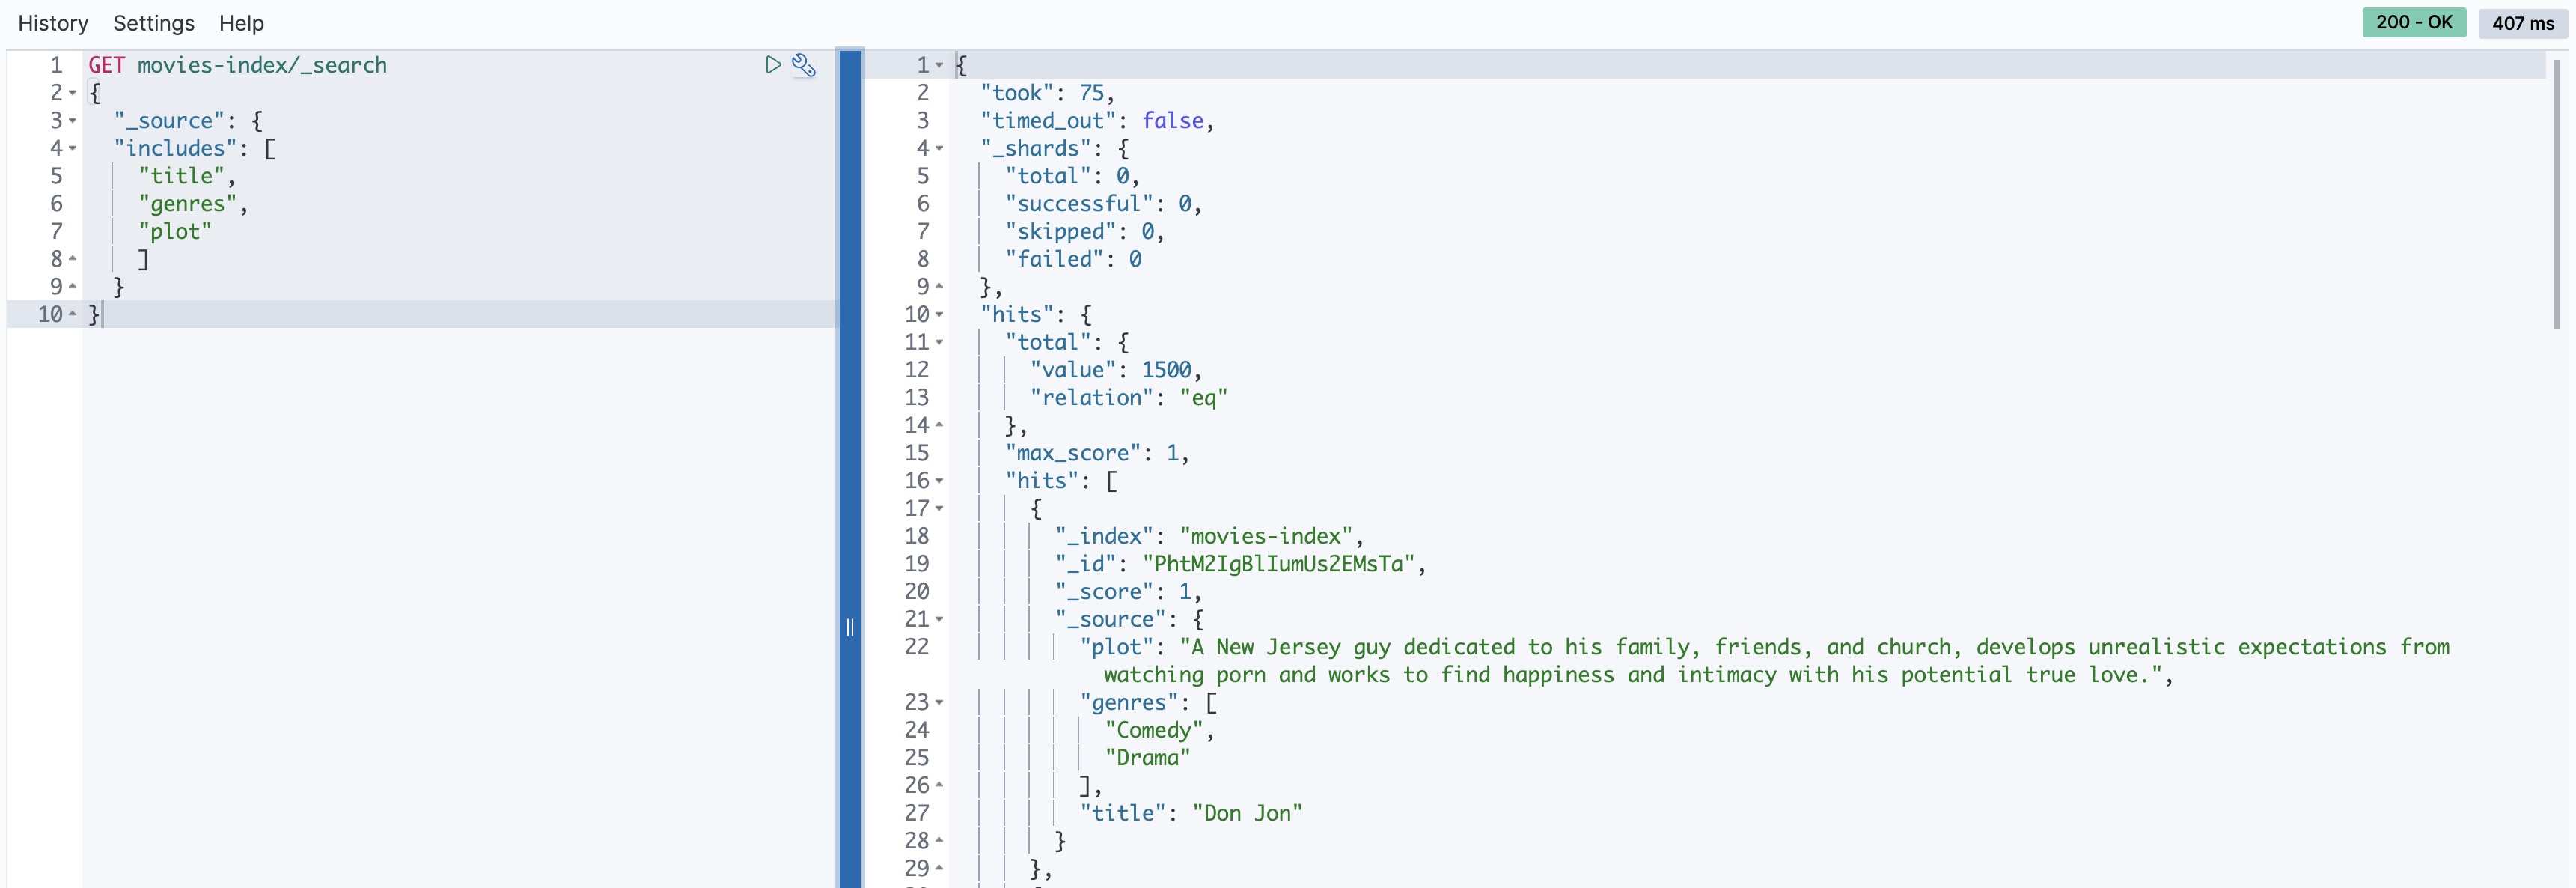Click the "value": 1500 line
This screenshot has width=2576, height=888.
pos(1116,370)
